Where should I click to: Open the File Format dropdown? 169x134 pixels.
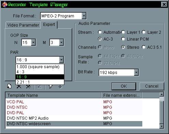84,16
